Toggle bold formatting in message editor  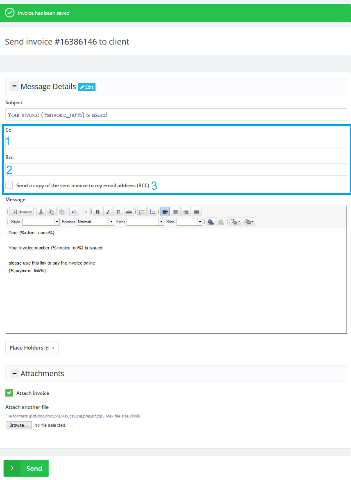coord(97,212)
